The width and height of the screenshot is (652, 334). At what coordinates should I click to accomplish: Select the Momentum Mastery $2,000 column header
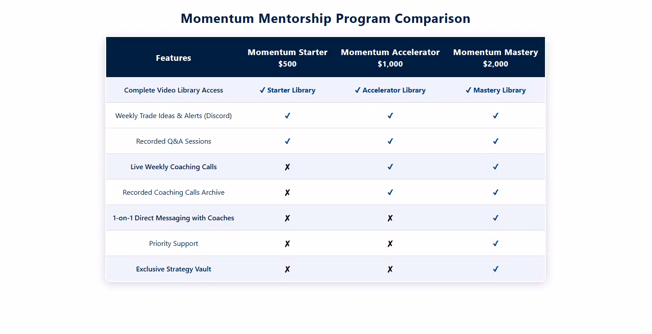[x=496, y=58]
